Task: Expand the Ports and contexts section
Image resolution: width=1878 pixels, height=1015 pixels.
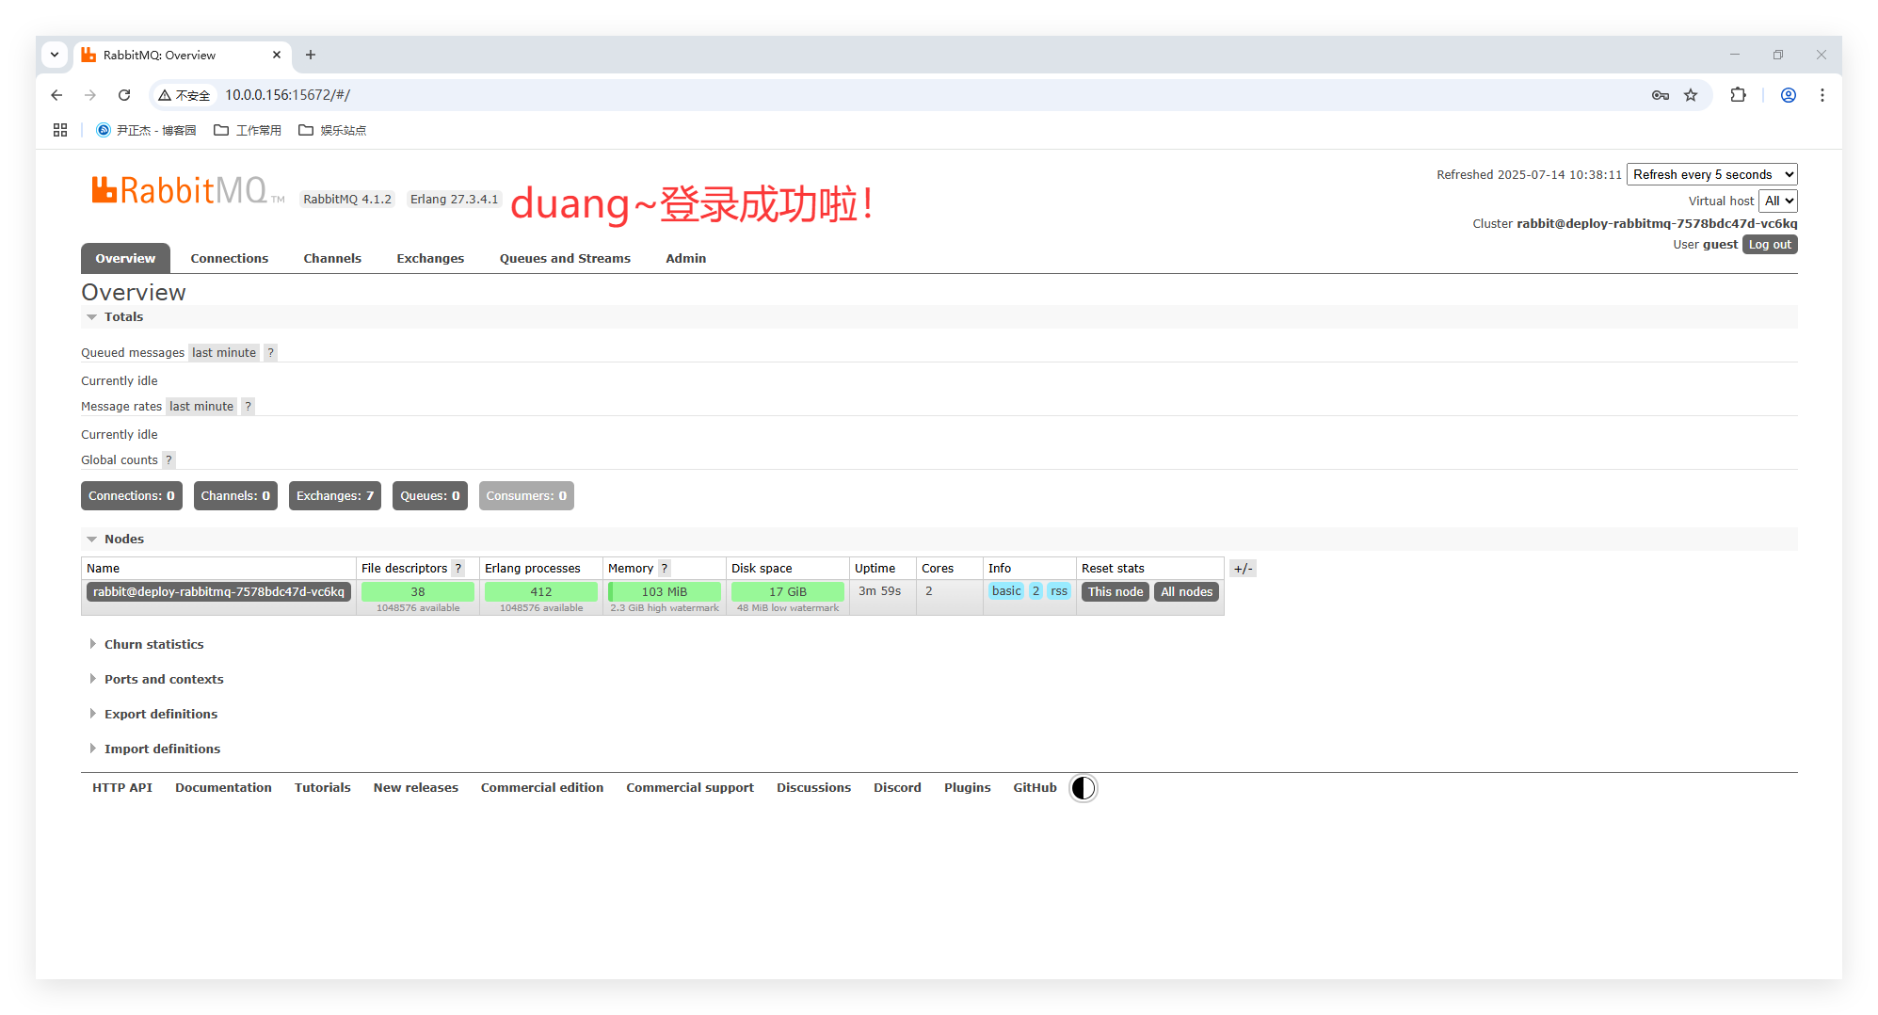Action: (x=155, y=680)
